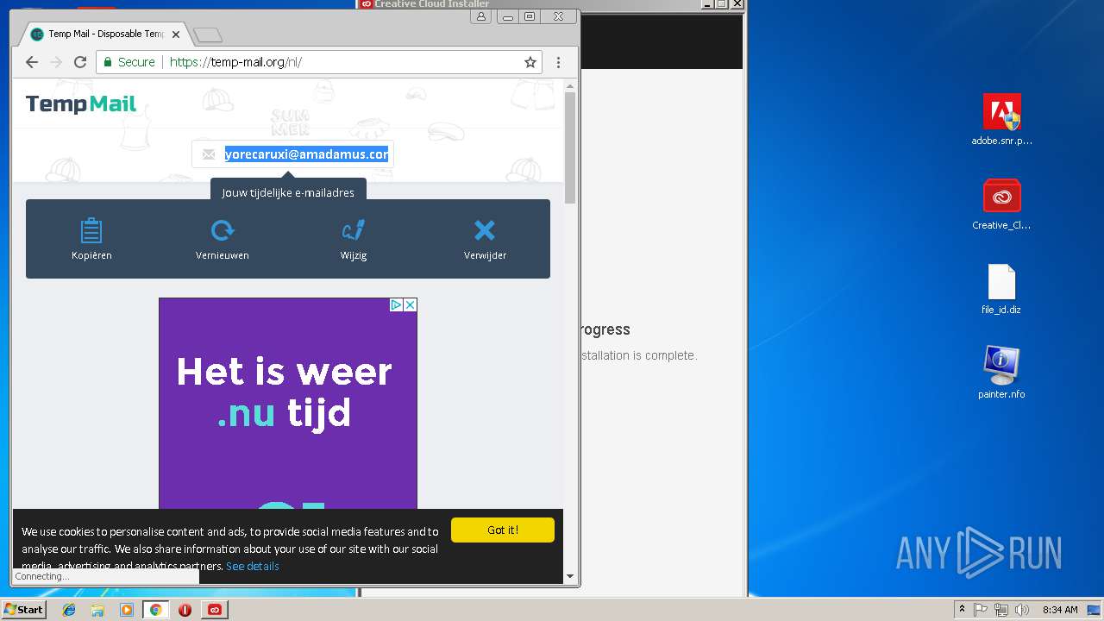1104x621 pixels.
Task: Click the TempMail logo
Action: point(81,104)
